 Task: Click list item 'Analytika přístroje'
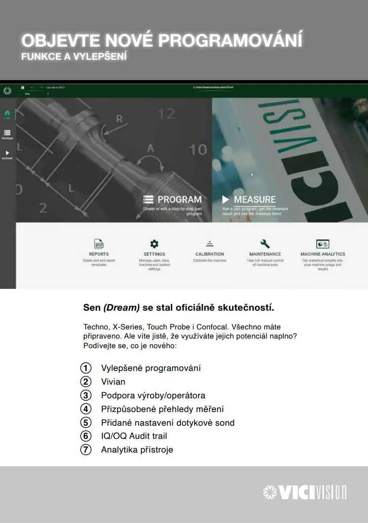[x=137, y=450]
